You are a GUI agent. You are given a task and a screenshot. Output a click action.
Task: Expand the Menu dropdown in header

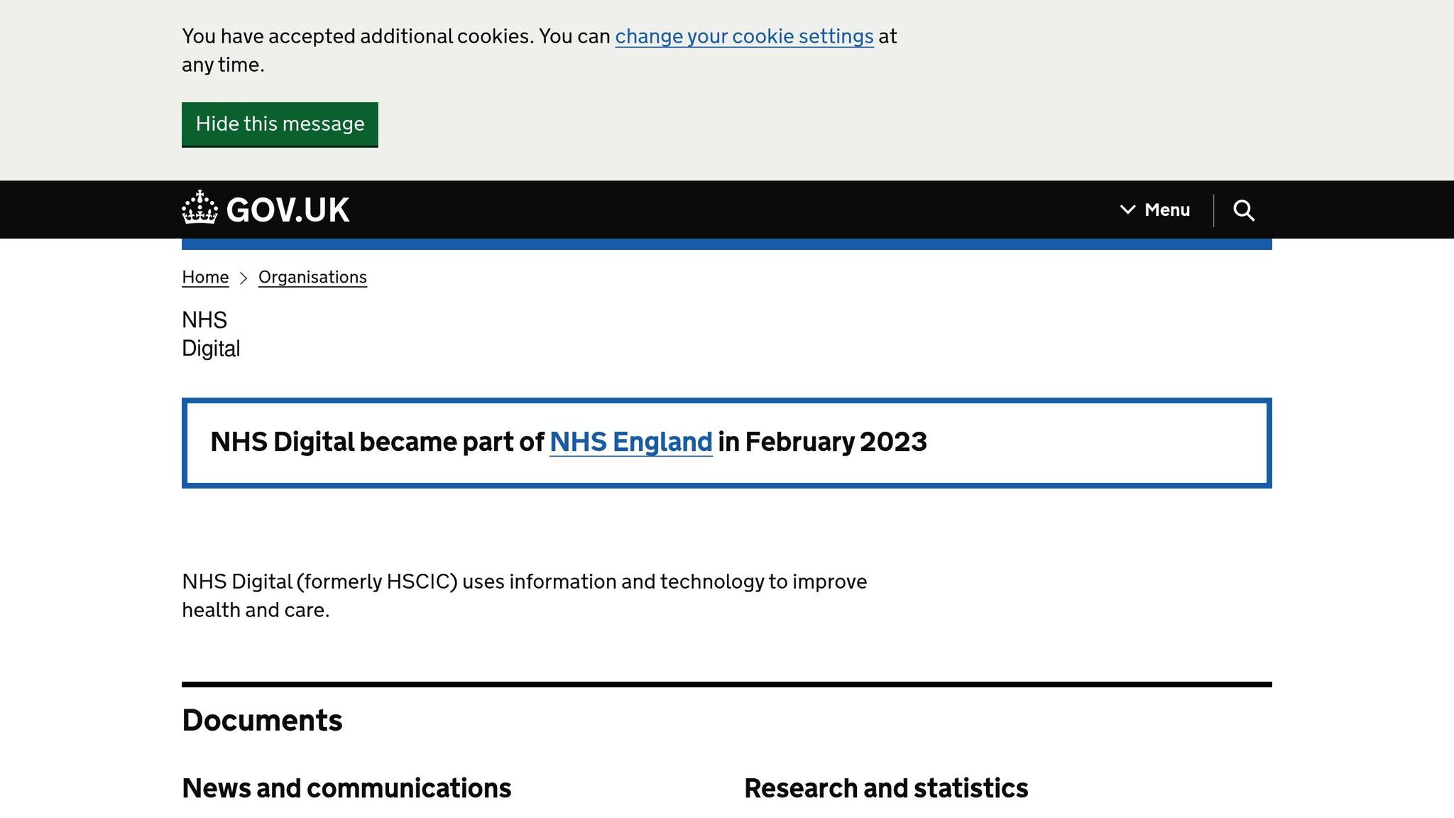[1155, 210]
